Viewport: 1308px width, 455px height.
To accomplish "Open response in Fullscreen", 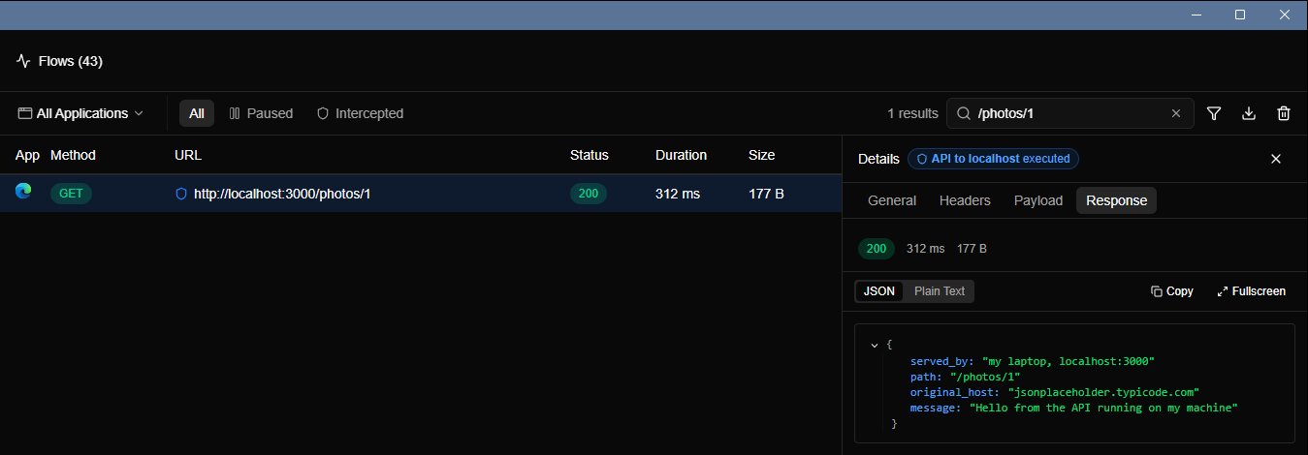I will pos(1252,291).
